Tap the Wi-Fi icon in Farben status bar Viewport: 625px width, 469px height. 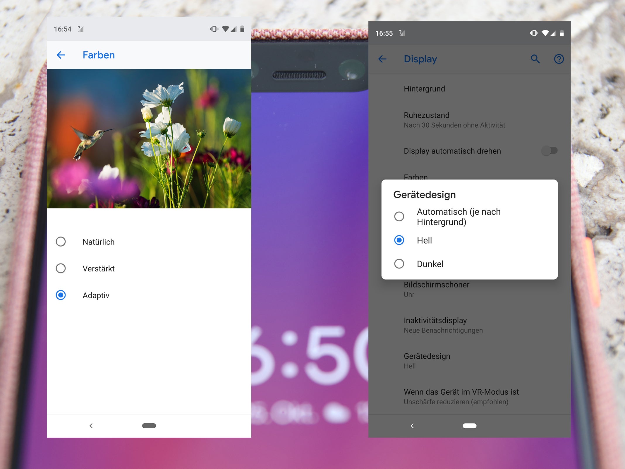click(225, 29)
